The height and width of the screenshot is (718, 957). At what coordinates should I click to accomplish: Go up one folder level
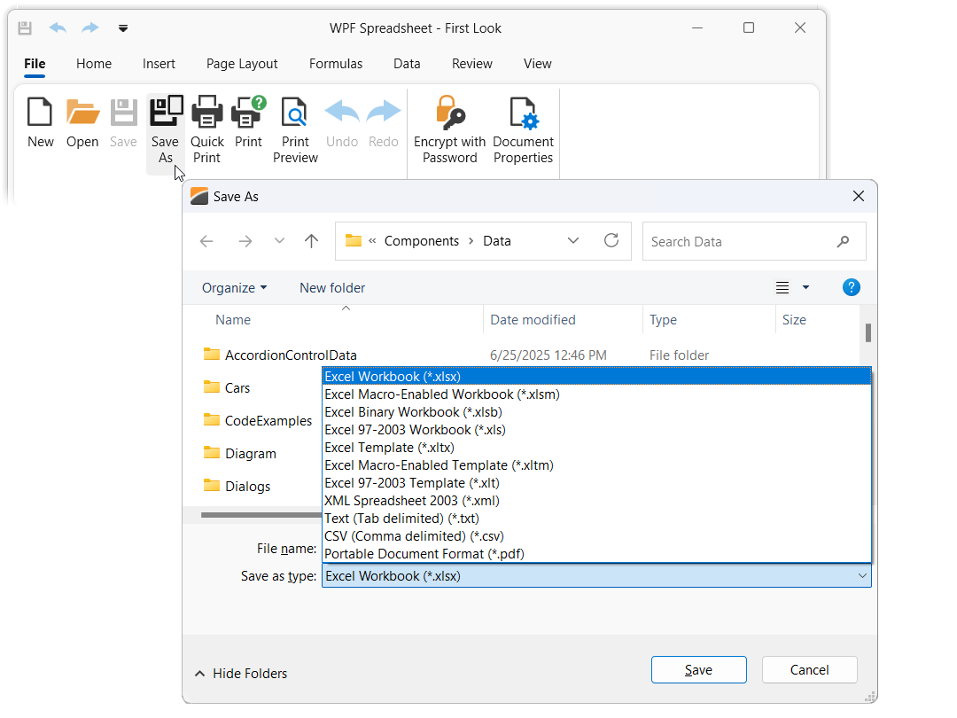pos(311,241)
